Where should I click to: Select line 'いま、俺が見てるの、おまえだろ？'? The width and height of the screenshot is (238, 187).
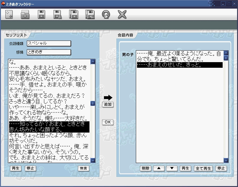point(49,96)
